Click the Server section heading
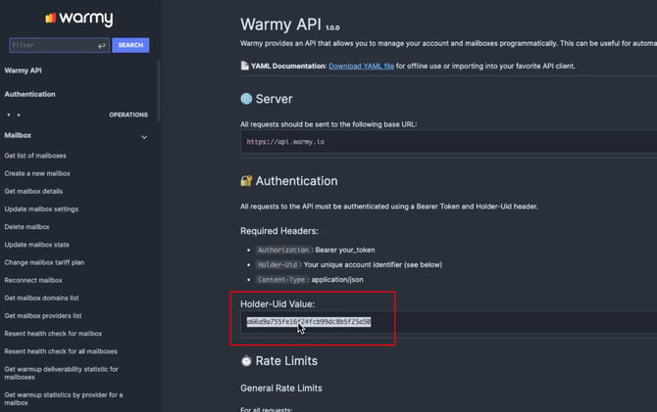 click(x=274, y=99)
